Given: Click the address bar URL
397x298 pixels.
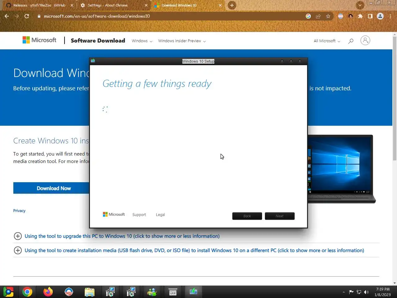Looking at the screenshot, I should point(97,16).
